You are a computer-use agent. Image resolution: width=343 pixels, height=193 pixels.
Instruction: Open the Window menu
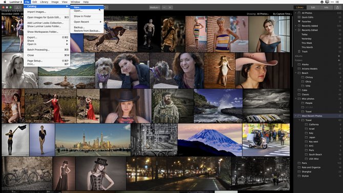coord(75,2)
